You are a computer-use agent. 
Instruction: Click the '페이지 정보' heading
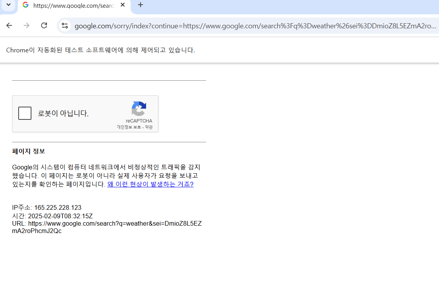[x=29, y=151]
